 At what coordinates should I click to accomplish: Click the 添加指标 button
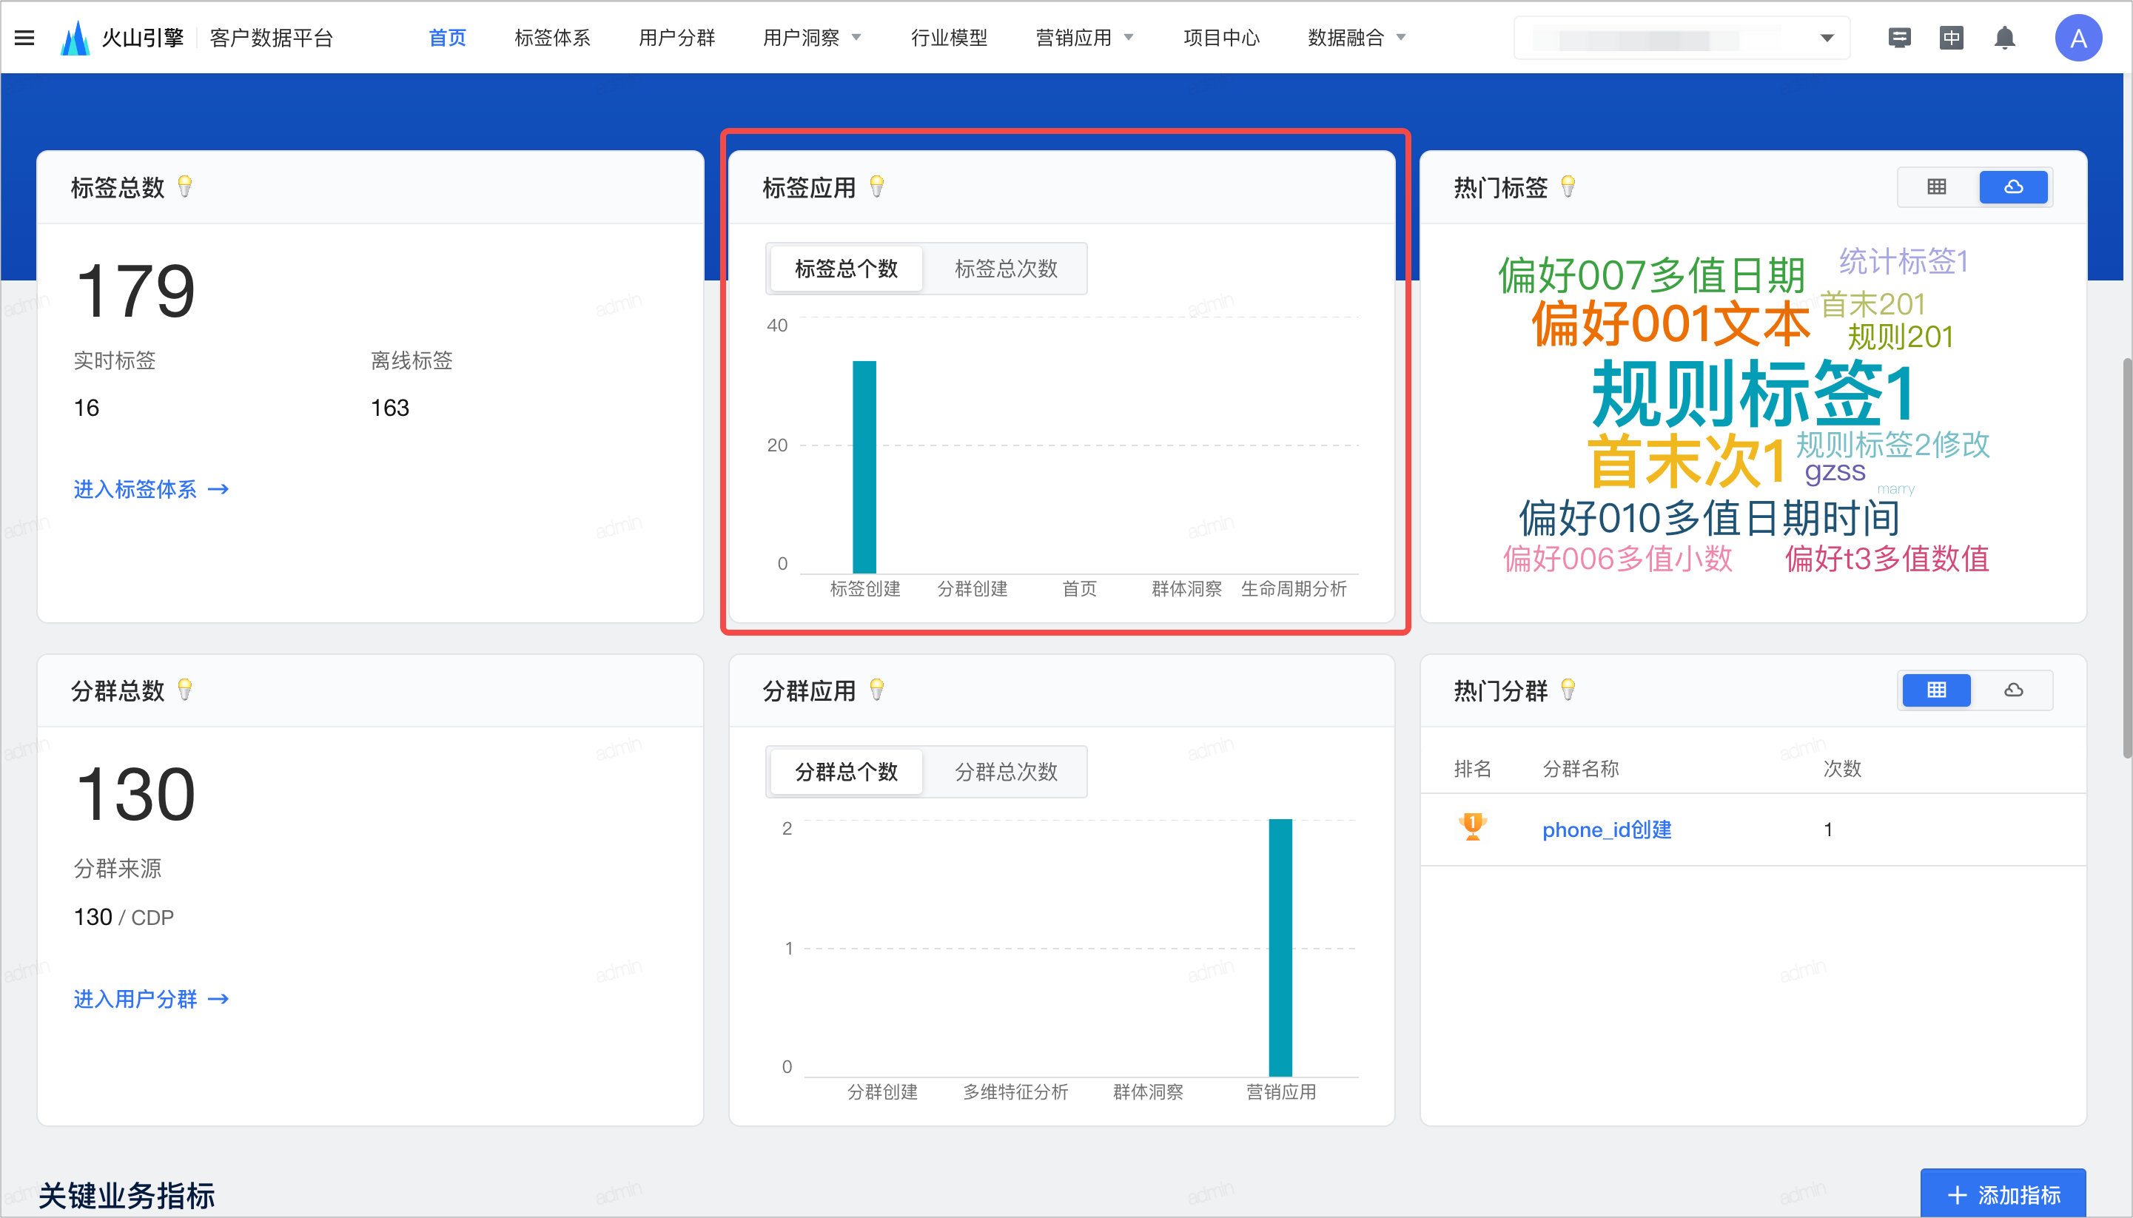(x=2003, y=1194)
